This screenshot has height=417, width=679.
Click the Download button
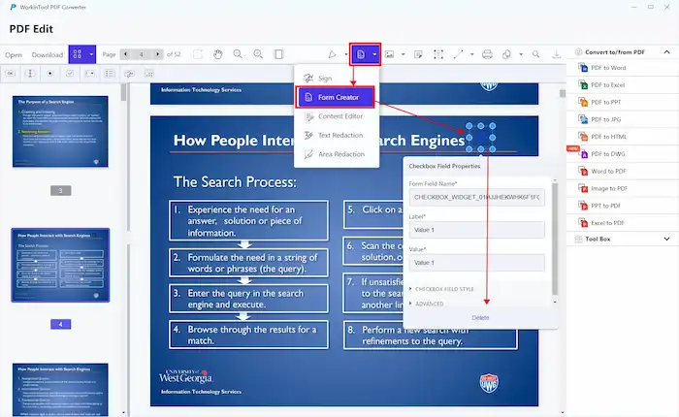click(48, 55)
